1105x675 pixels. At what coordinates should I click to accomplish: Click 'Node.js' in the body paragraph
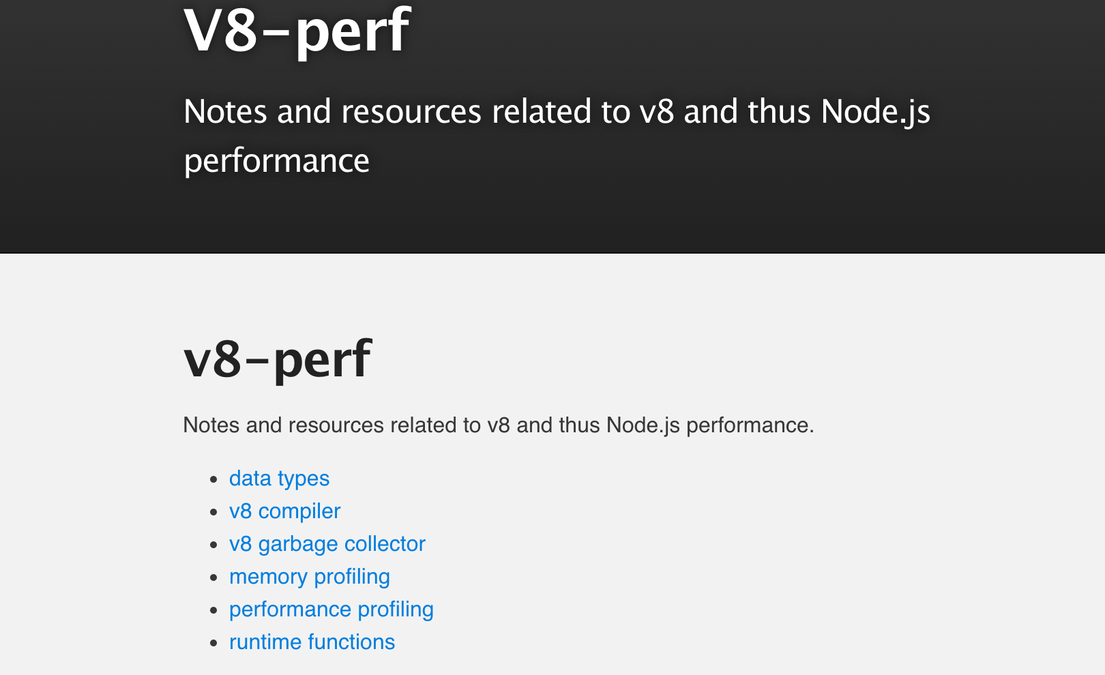pyautogui.click(x=643, y=425)
